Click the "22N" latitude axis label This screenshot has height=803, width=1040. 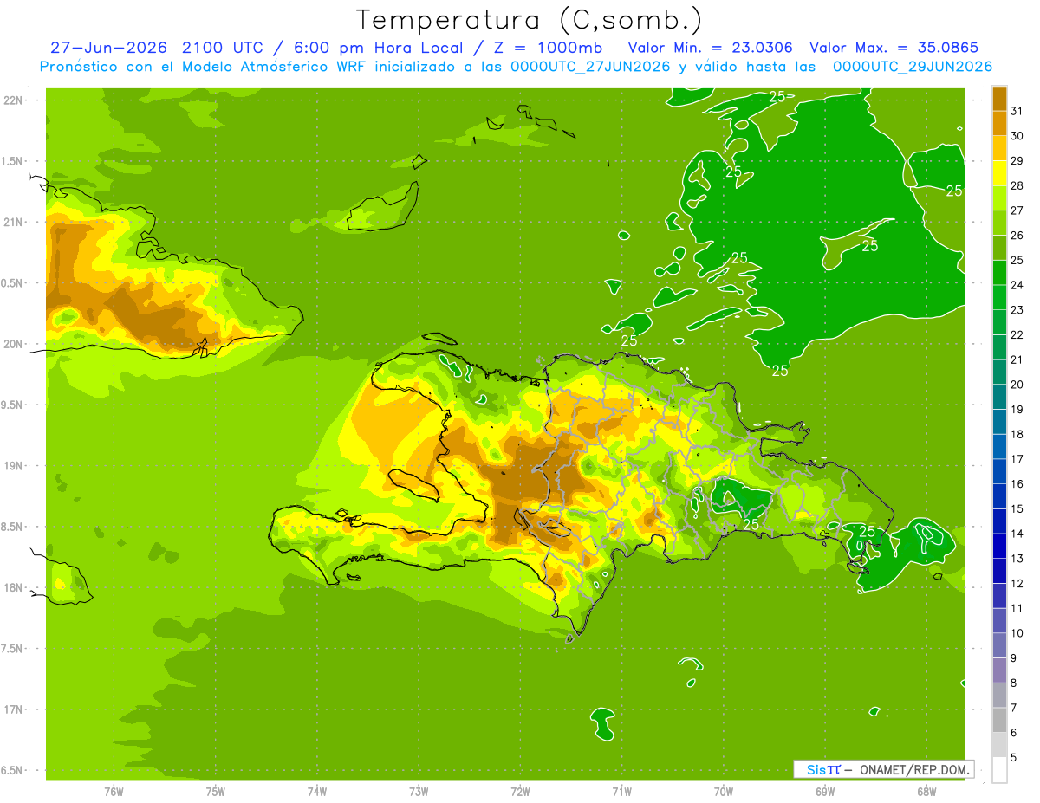pos(14,100)
